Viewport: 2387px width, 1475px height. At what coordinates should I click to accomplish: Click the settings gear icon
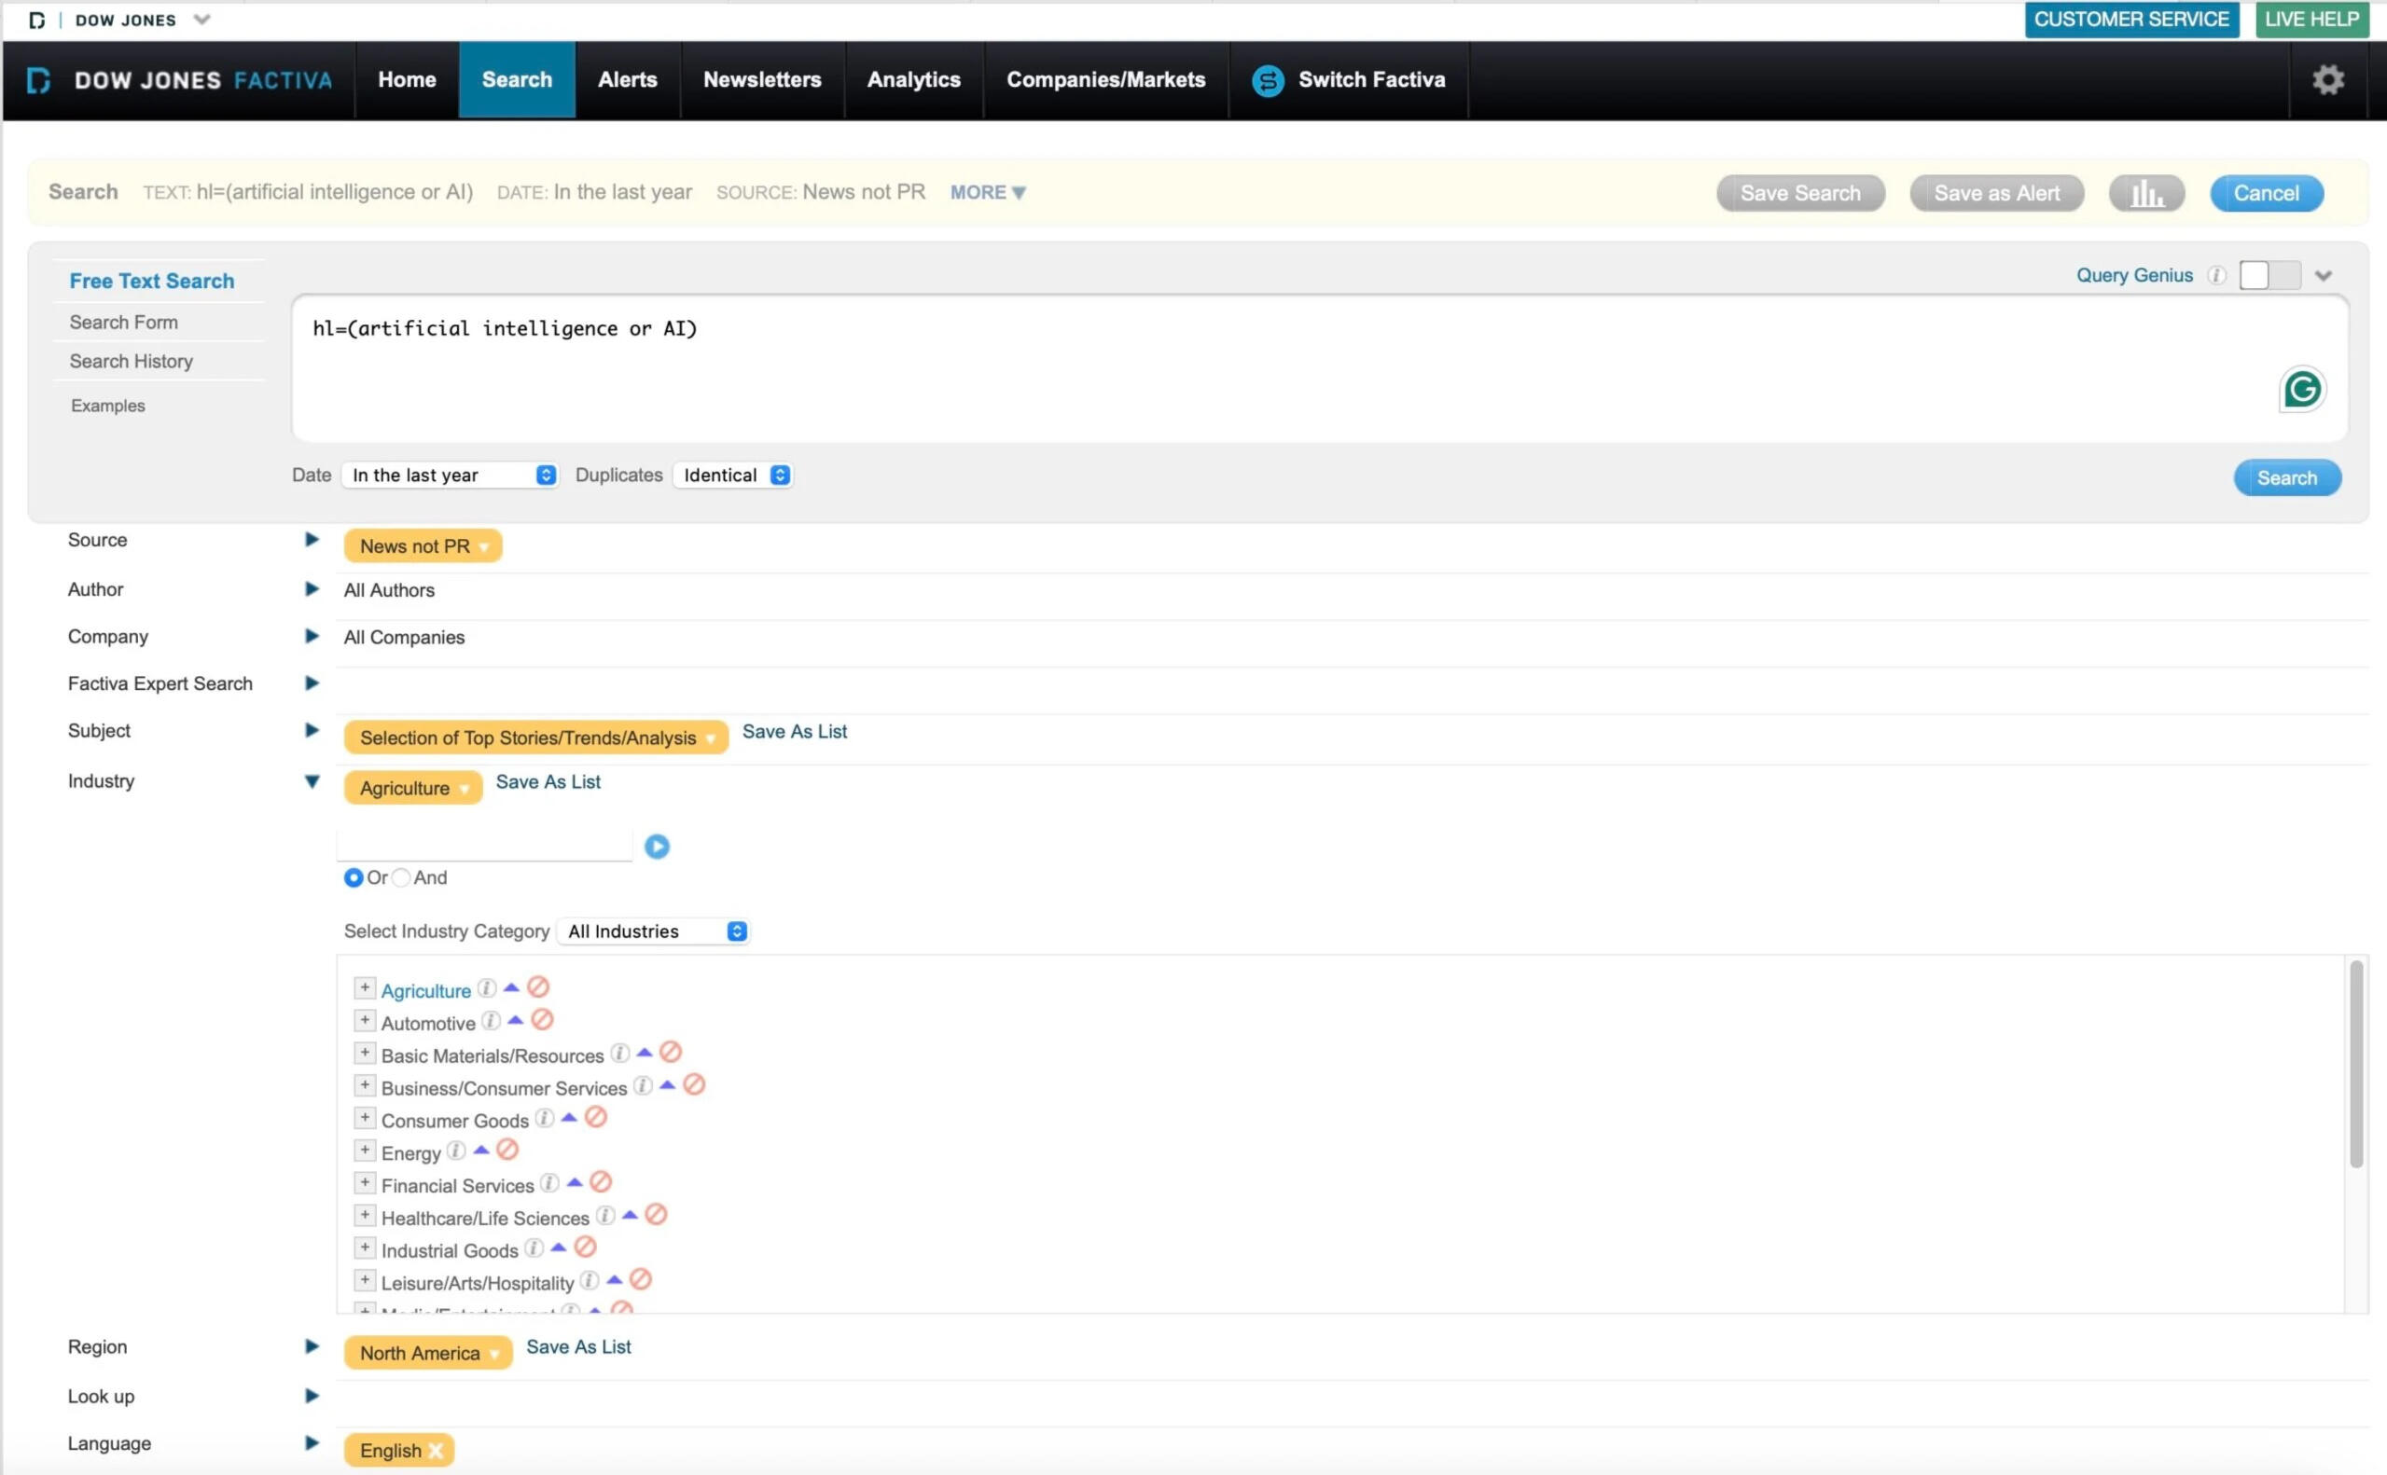click(2327, 79)
